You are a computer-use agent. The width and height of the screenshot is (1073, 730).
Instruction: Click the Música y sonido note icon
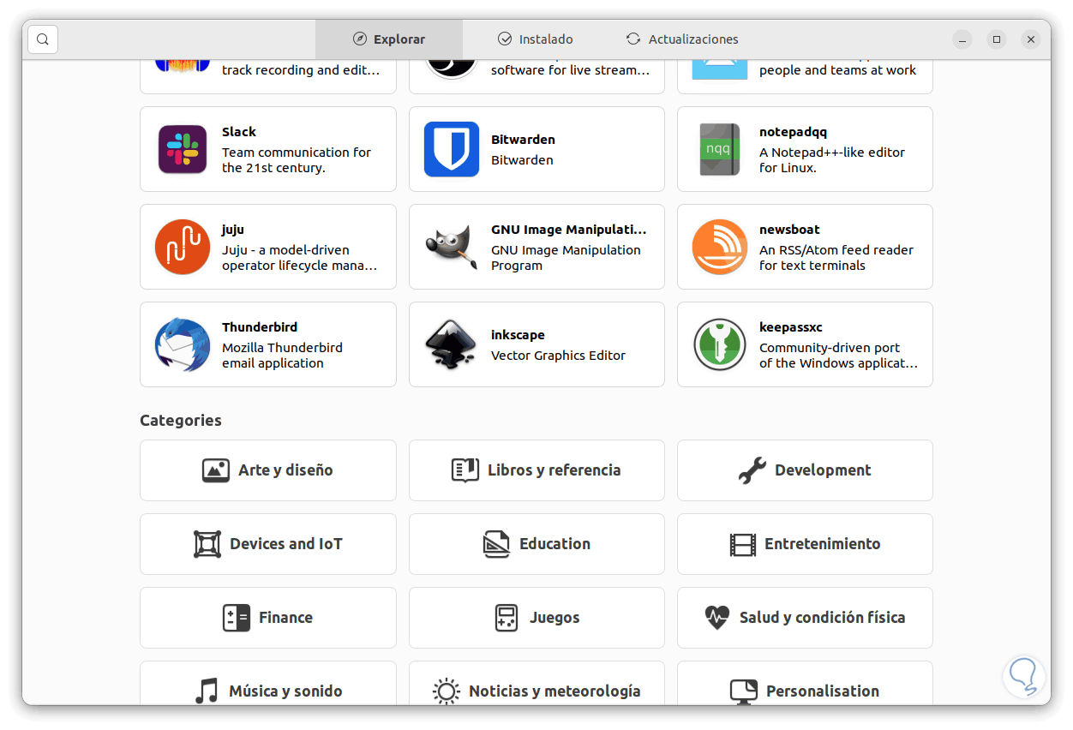coord(207,691)
